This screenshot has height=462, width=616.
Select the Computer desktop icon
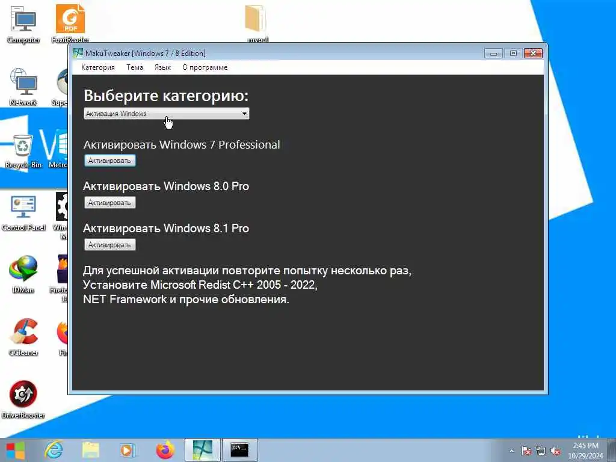(23, 23)
